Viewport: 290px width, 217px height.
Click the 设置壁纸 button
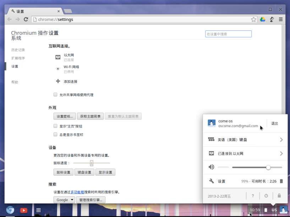coord(64,116)
